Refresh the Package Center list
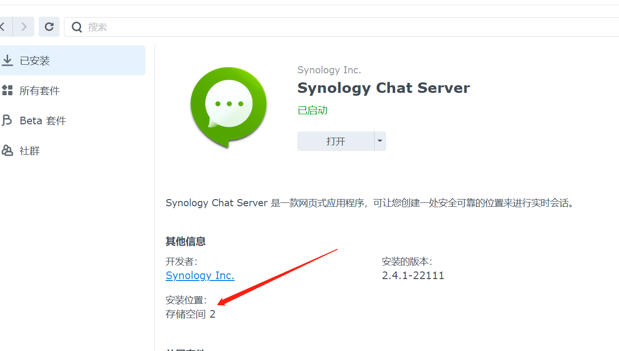 (x=49, y=27)
